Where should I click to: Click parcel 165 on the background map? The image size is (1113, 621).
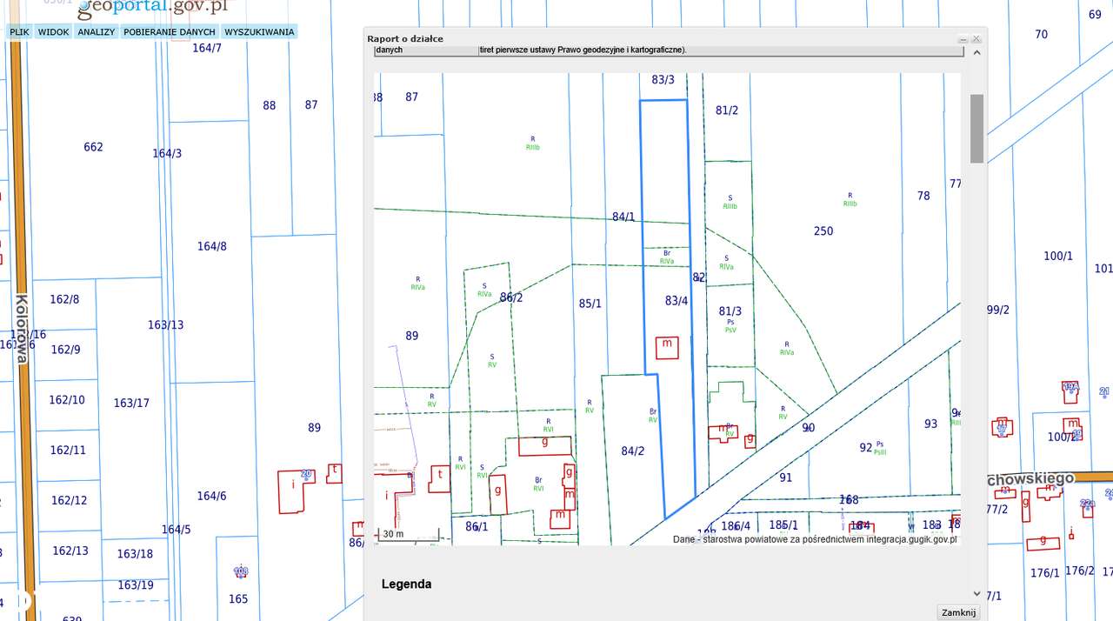(238, 598)
